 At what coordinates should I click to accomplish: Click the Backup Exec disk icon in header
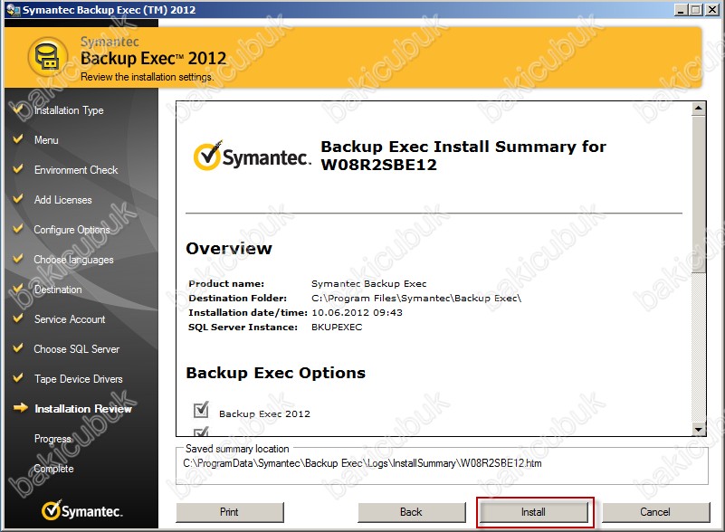(48, 57)
